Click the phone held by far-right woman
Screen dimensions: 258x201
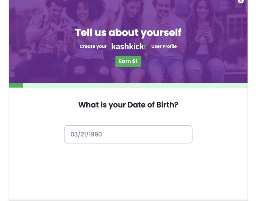206,25
